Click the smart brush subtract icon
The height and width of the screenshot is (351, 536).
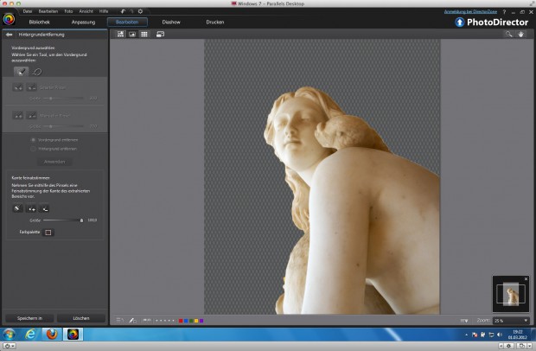(31, 87)
